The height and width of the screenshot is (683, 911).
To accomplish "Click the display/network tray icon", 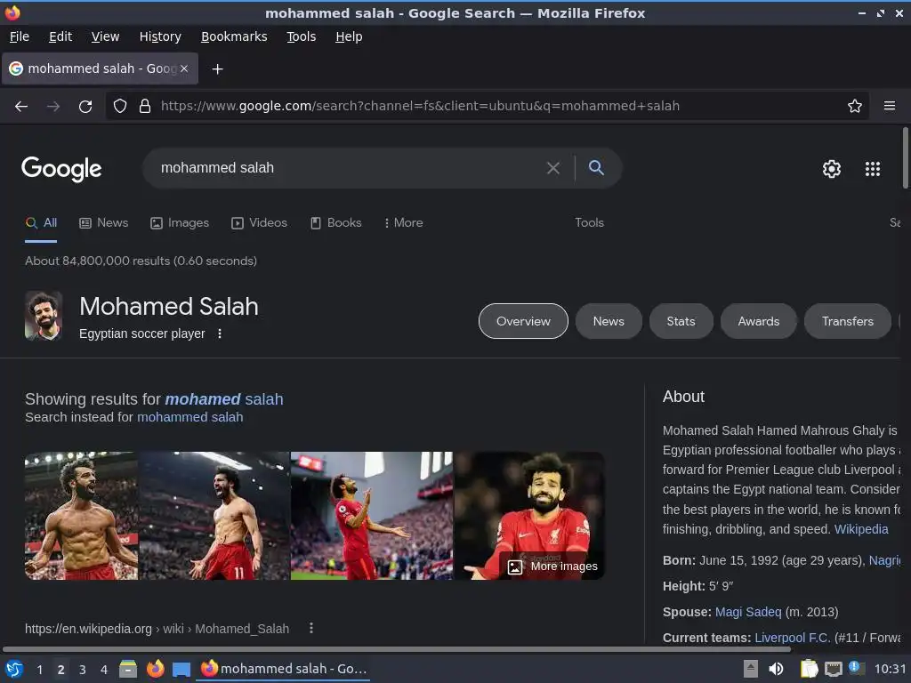I will pos(833,669).
